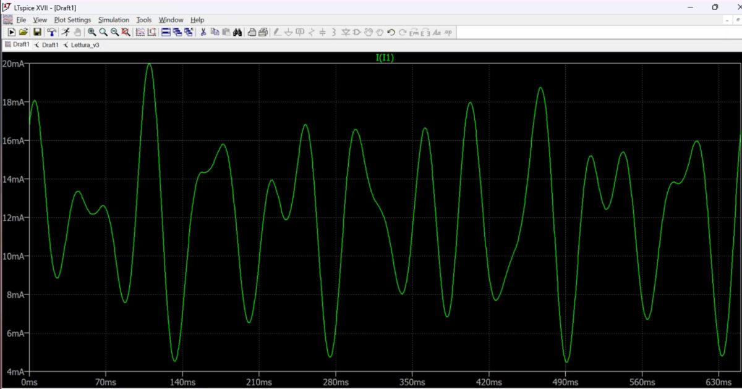Click the 630ms time axis label

click(x=719, y=383)
